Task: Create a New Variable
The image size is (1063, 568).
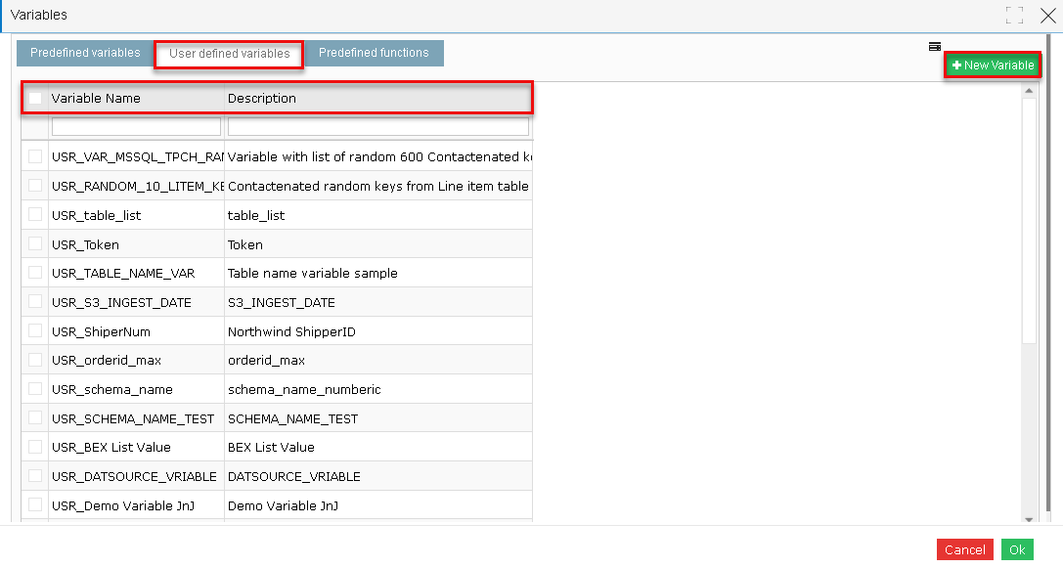Action: tap(993, 65)
